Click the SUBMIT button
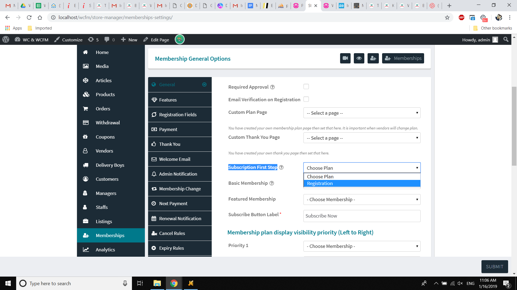The height and width of the screenshot is (290, 517). (495, 267)
